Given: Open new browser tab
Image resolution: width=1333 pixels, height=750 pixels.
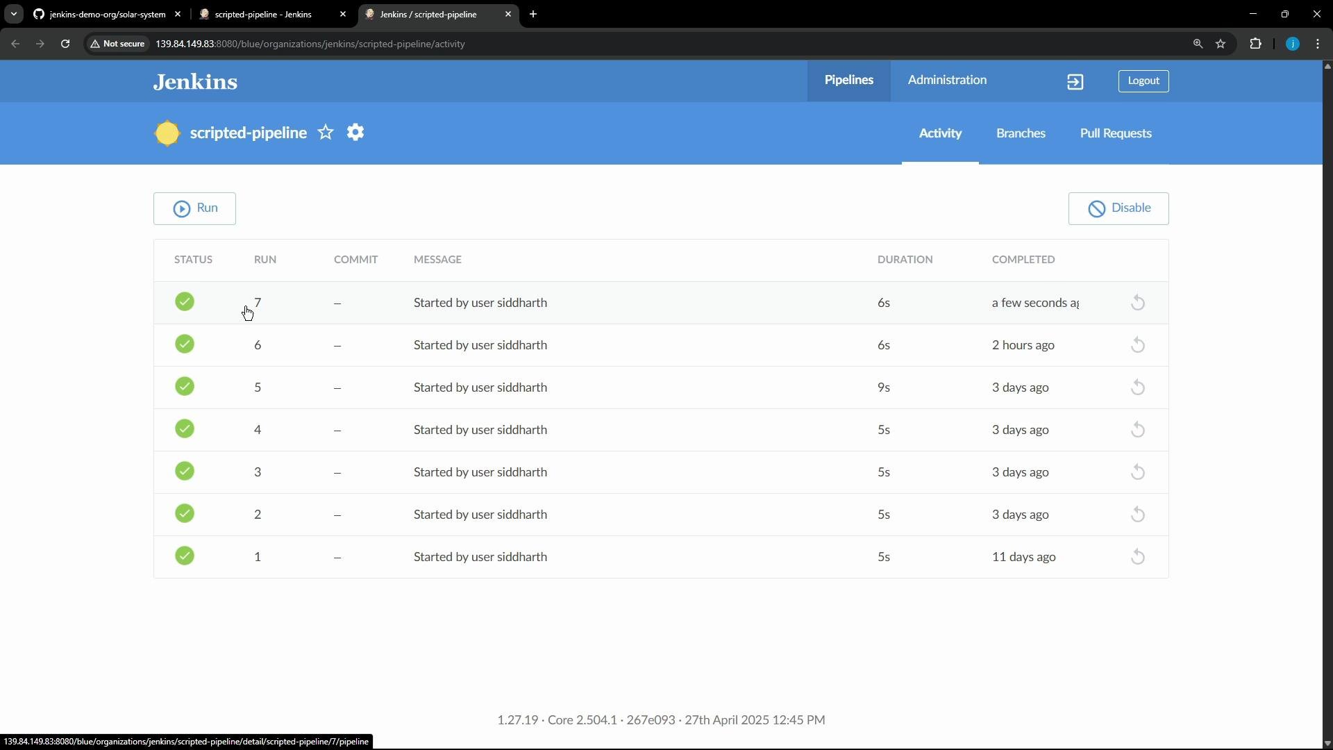Looking at the screenshot, I should (x=533, y=14).
